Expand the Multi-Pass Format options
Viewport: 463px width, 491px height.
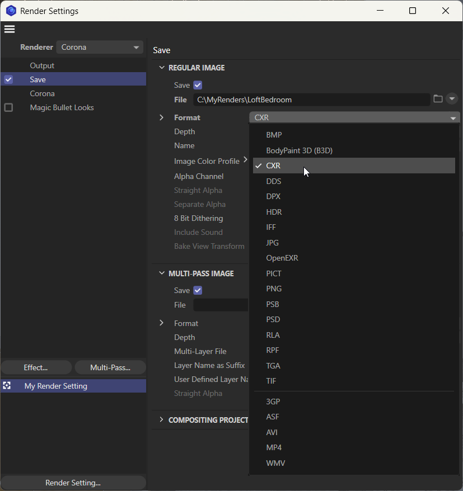point(161,323)
